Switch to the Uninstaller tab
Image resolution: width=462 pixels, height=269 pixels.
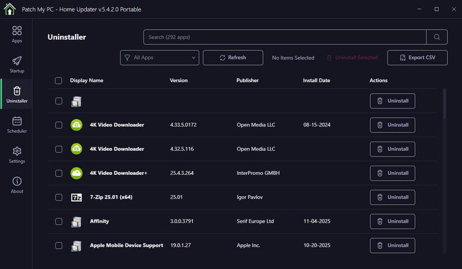click(x=17, y=94)
